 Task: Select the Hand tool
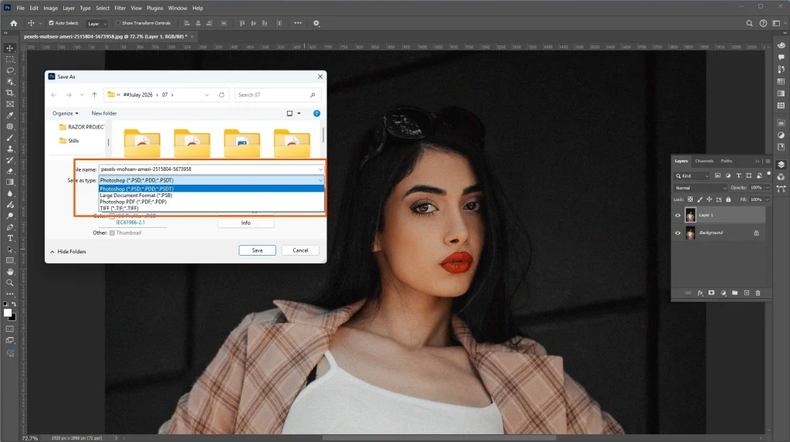9,272
